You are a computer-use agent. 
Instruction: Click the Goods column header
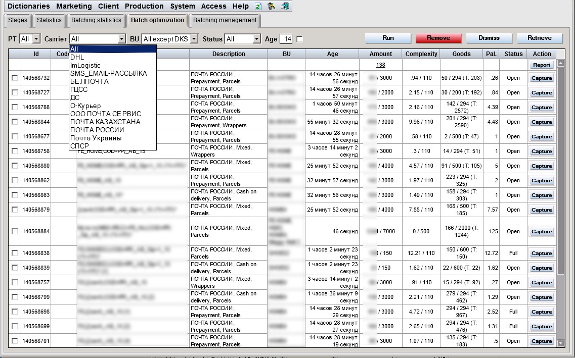[x=461, y=54]
